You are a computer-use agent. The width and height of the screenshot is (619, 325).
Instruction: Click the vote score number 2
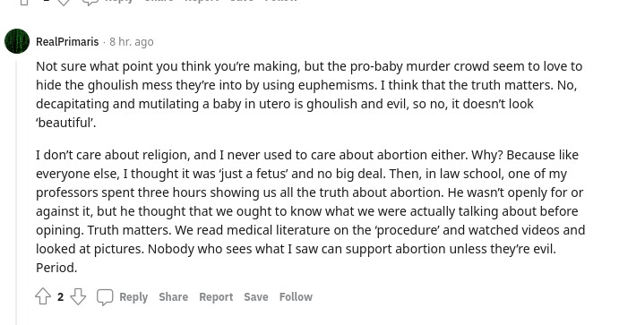pos(60,297)
